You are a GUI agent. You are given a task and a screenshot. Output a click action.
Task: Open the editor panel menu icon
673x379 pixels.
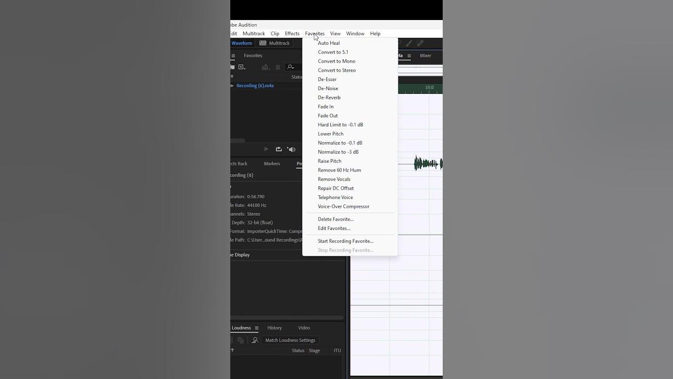(x=409, y=56)
